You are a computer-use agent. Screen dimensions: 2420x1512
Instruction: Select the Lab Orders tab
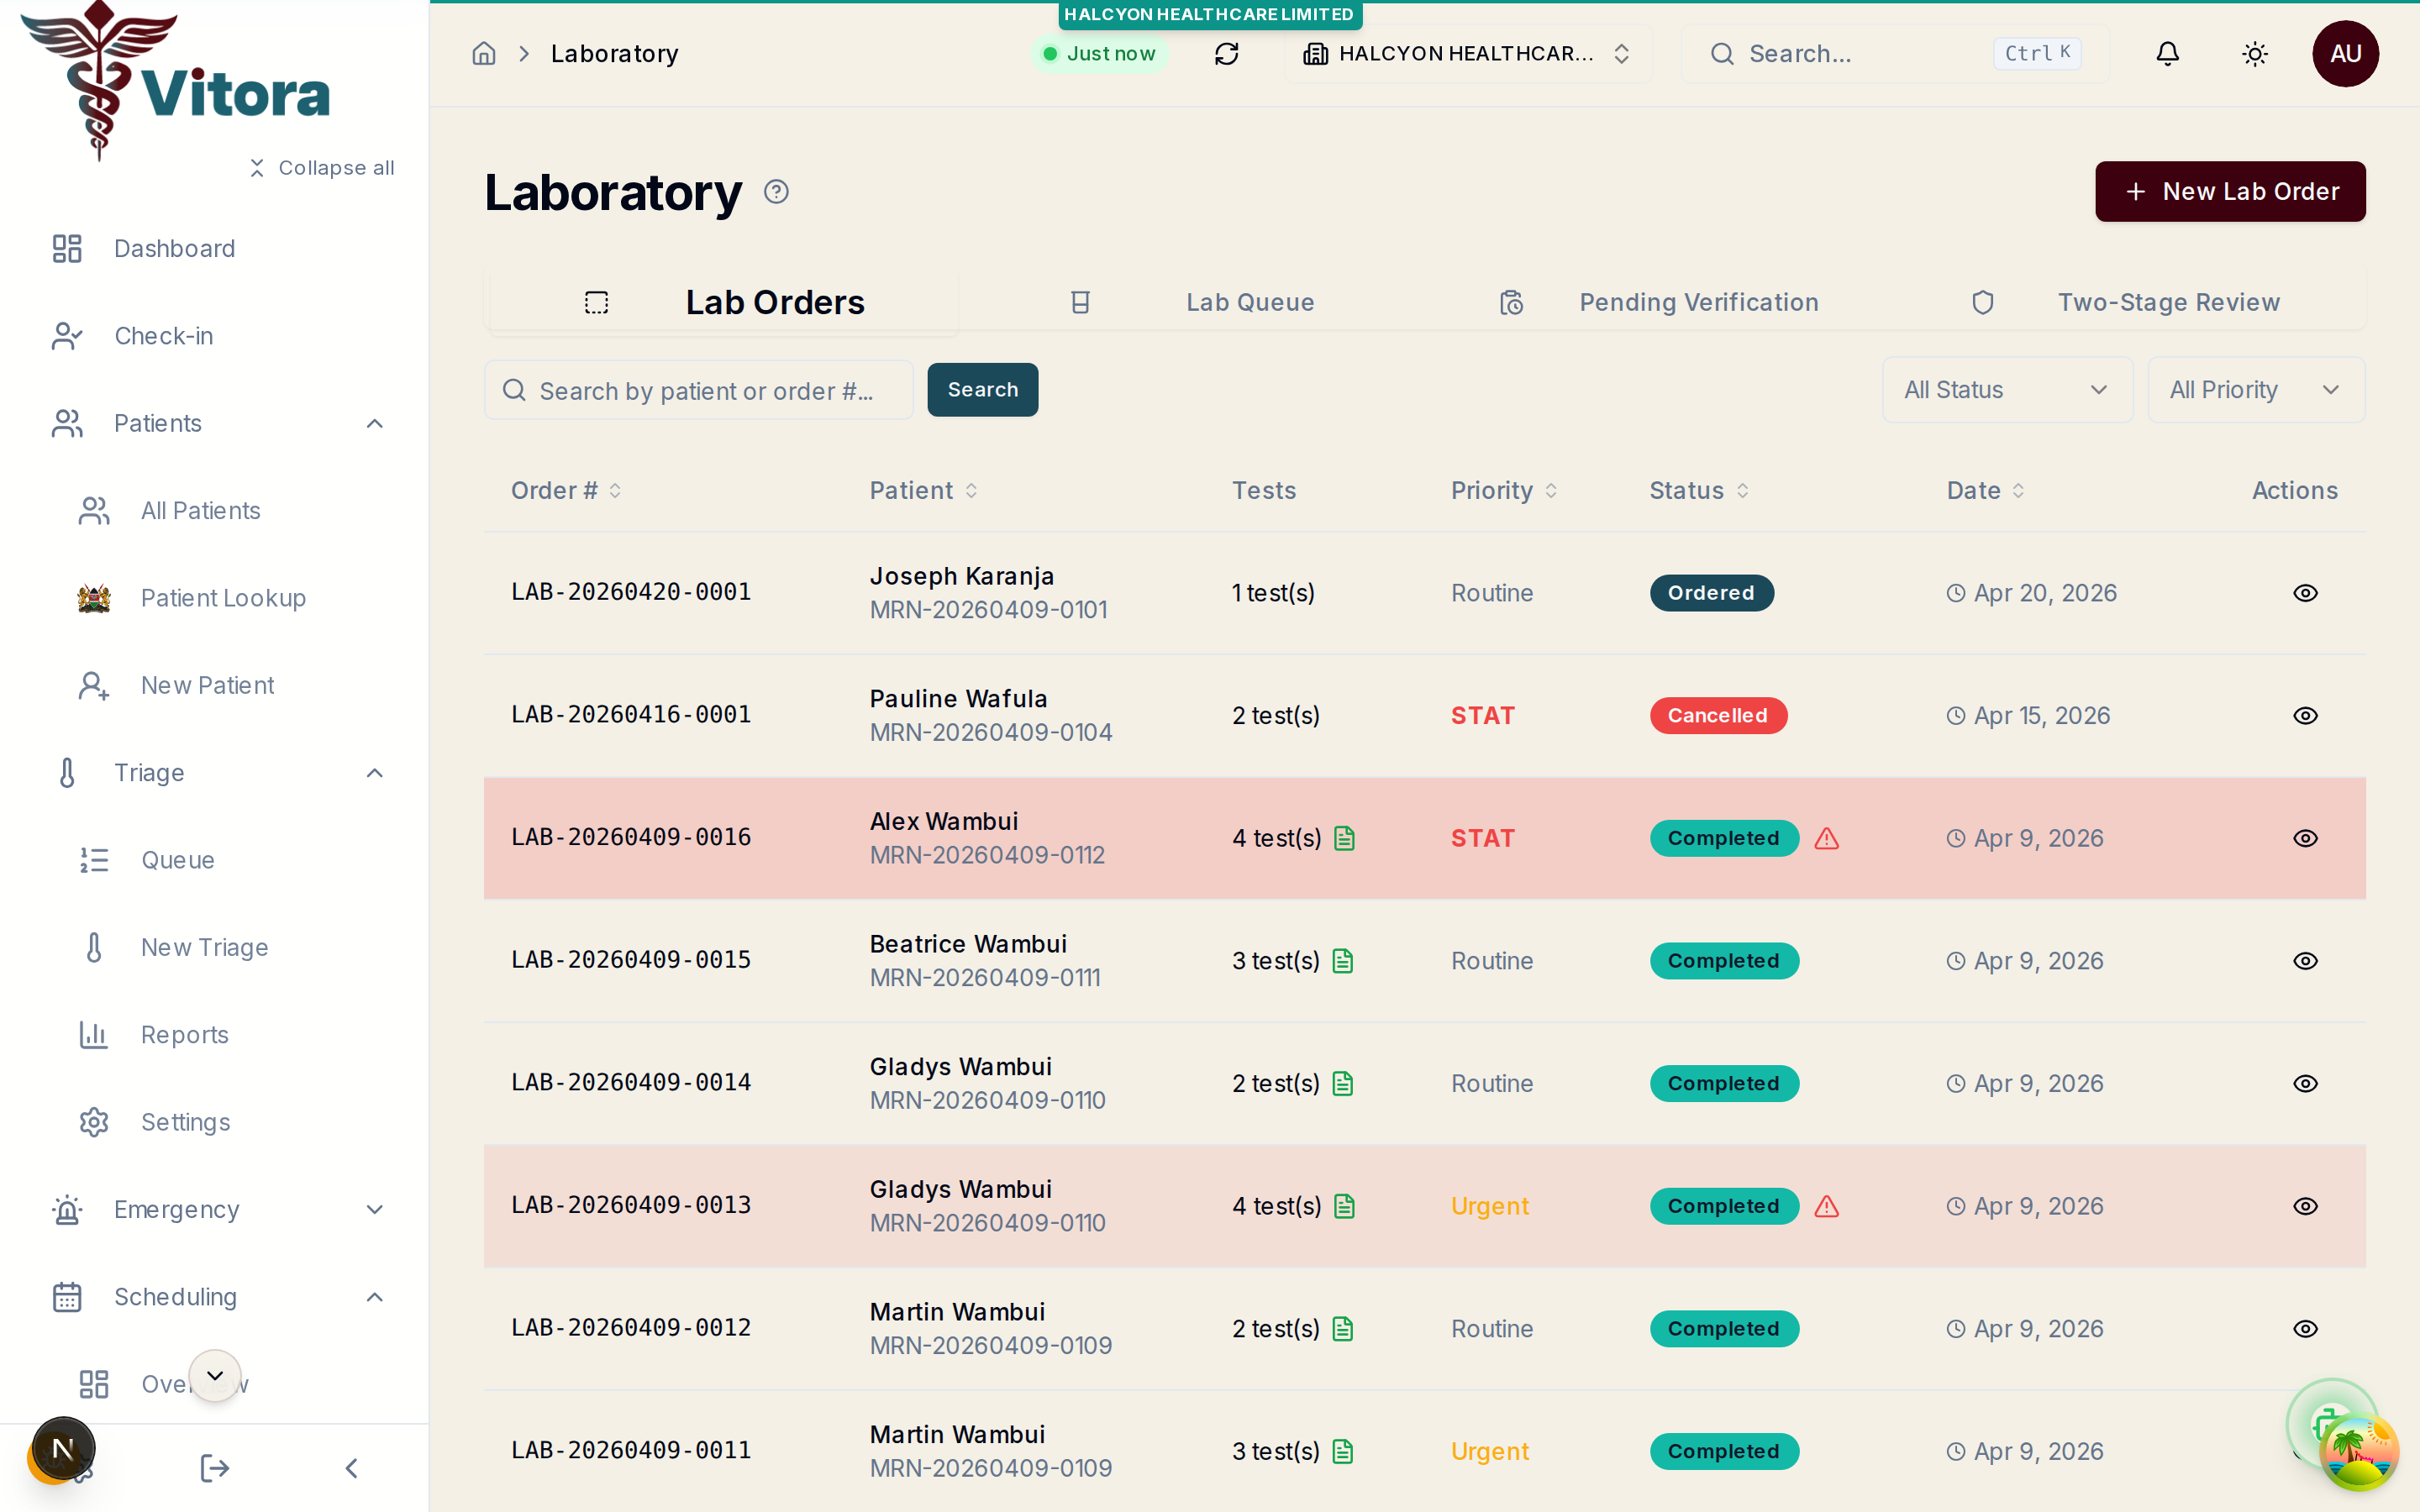point(723,302)
